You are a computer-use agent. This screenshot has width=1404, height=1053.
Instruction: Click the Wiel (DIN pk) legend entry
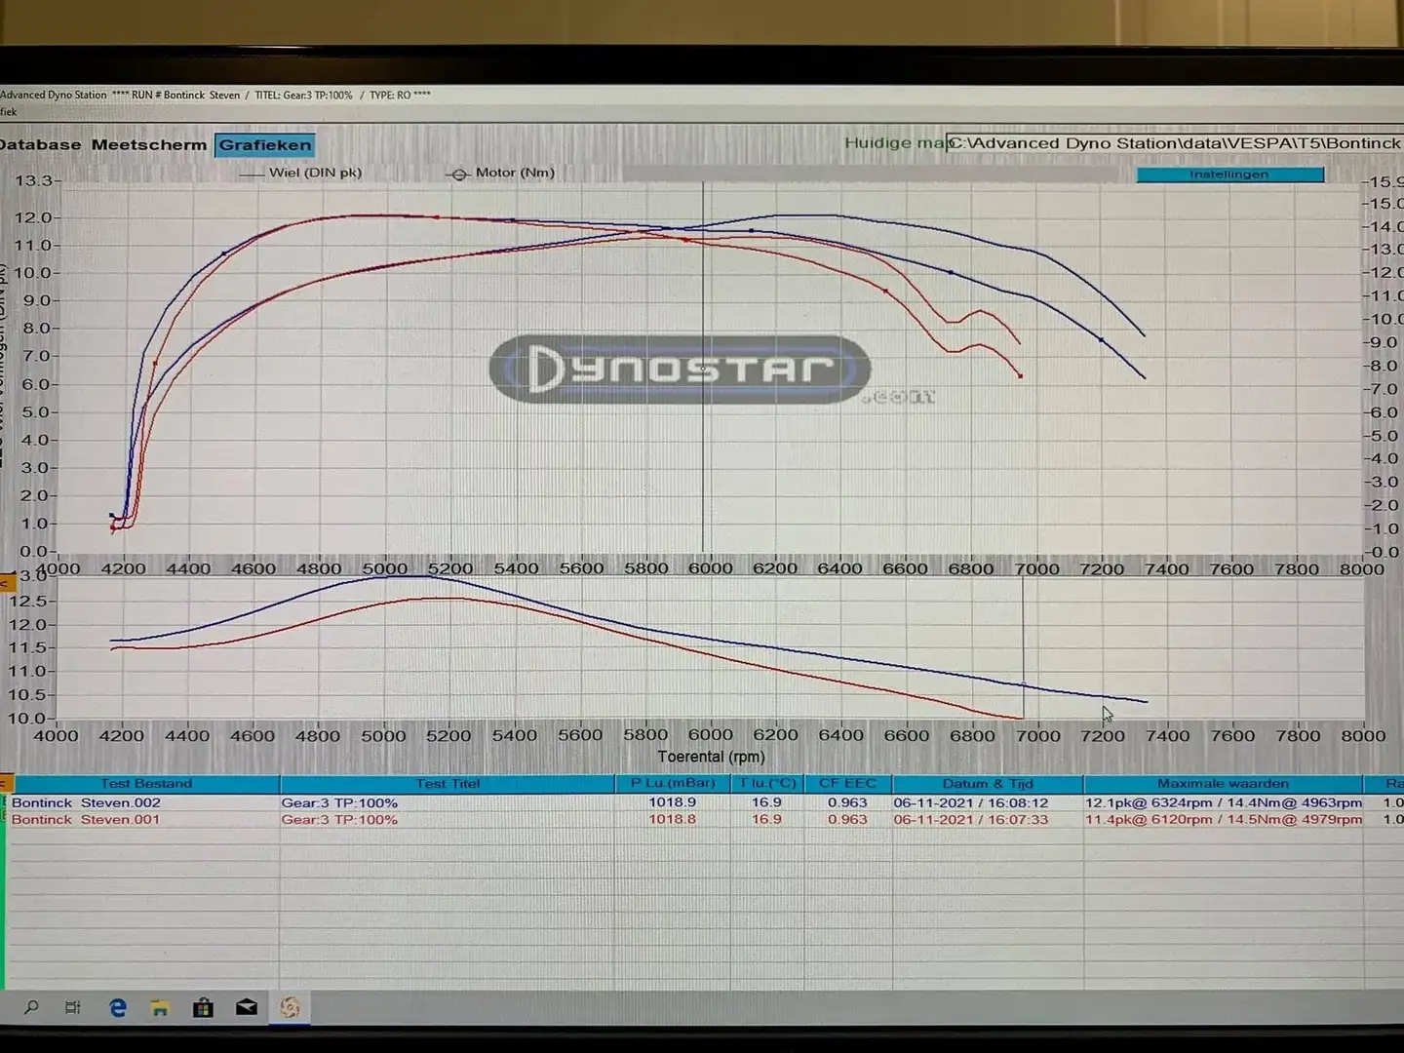(314, 173)
